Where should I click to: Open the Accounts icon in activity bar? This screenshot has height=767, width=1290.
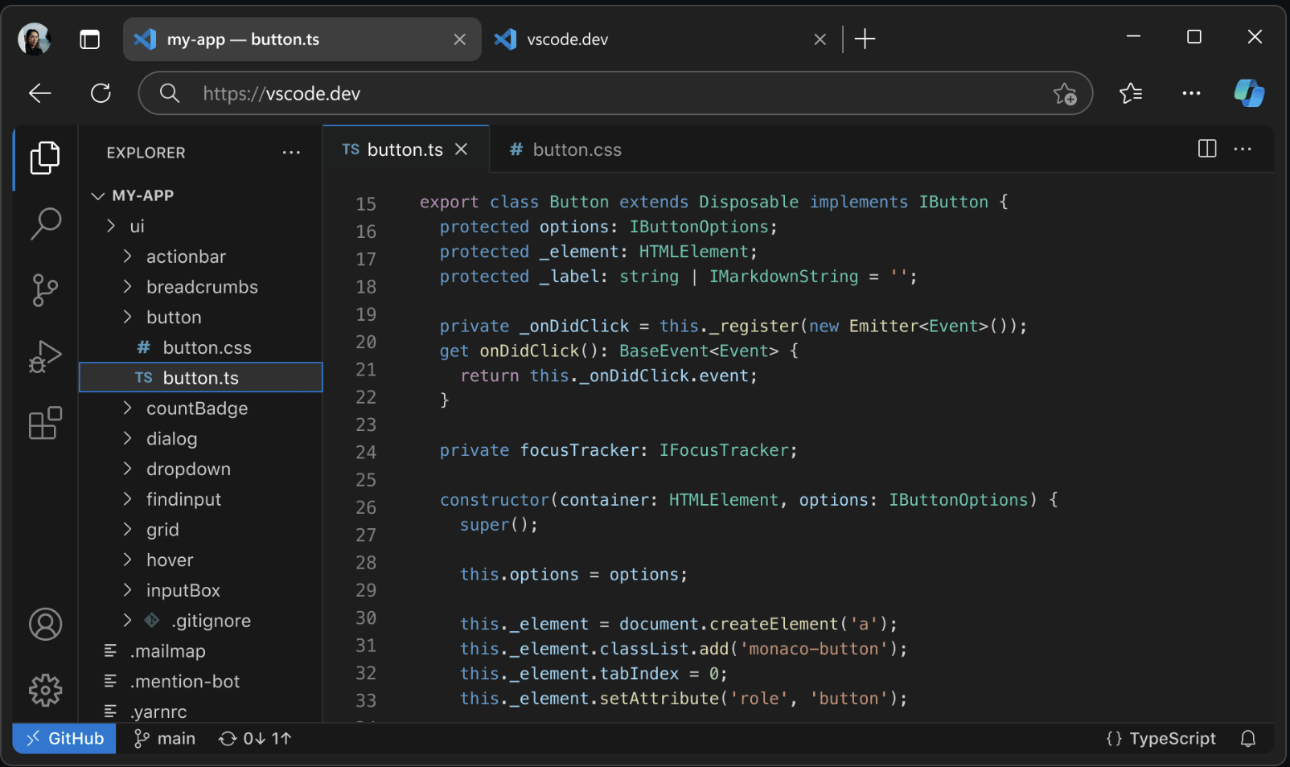tap(45, 624)
